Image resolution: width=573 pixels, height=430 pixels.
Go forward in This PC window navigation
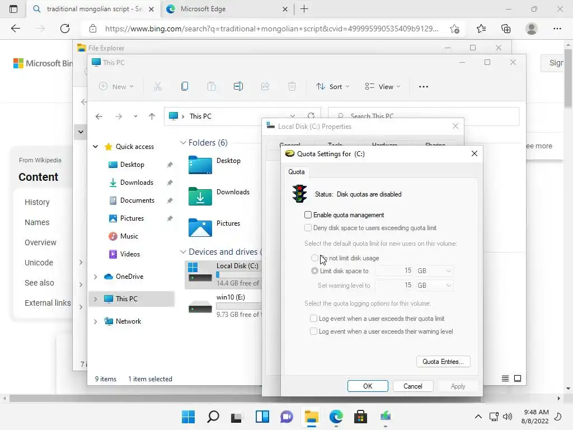pyautogui.click(x=119, y=116)
